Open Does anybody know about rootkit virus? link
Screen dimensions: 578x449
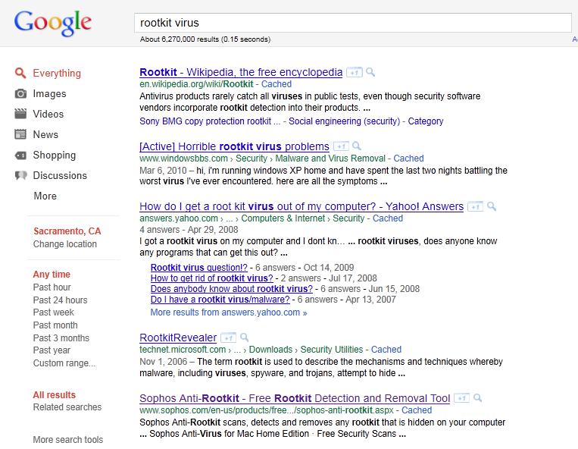(x=232, y=289)
